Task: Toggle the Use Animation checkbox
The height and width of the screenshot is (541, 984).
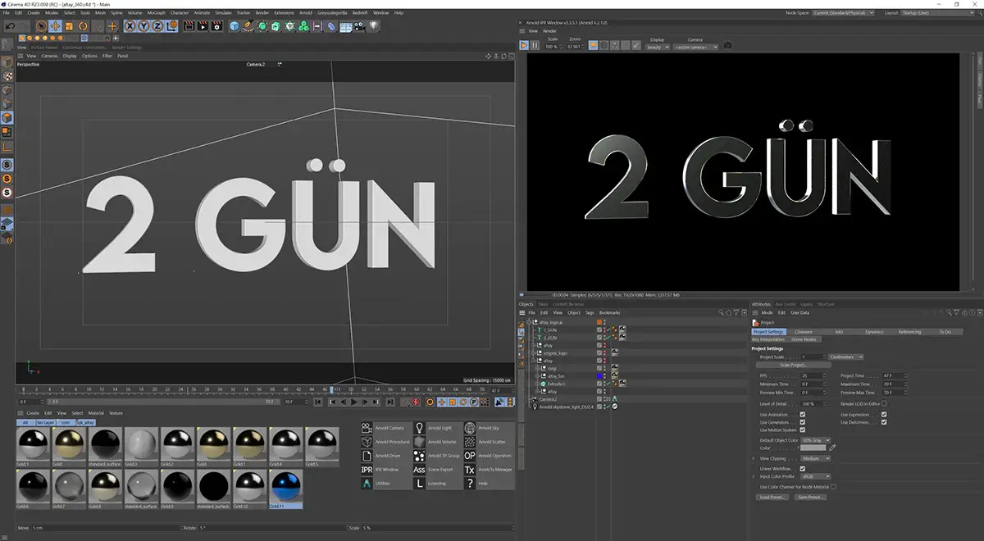Action: pos(802,415)
